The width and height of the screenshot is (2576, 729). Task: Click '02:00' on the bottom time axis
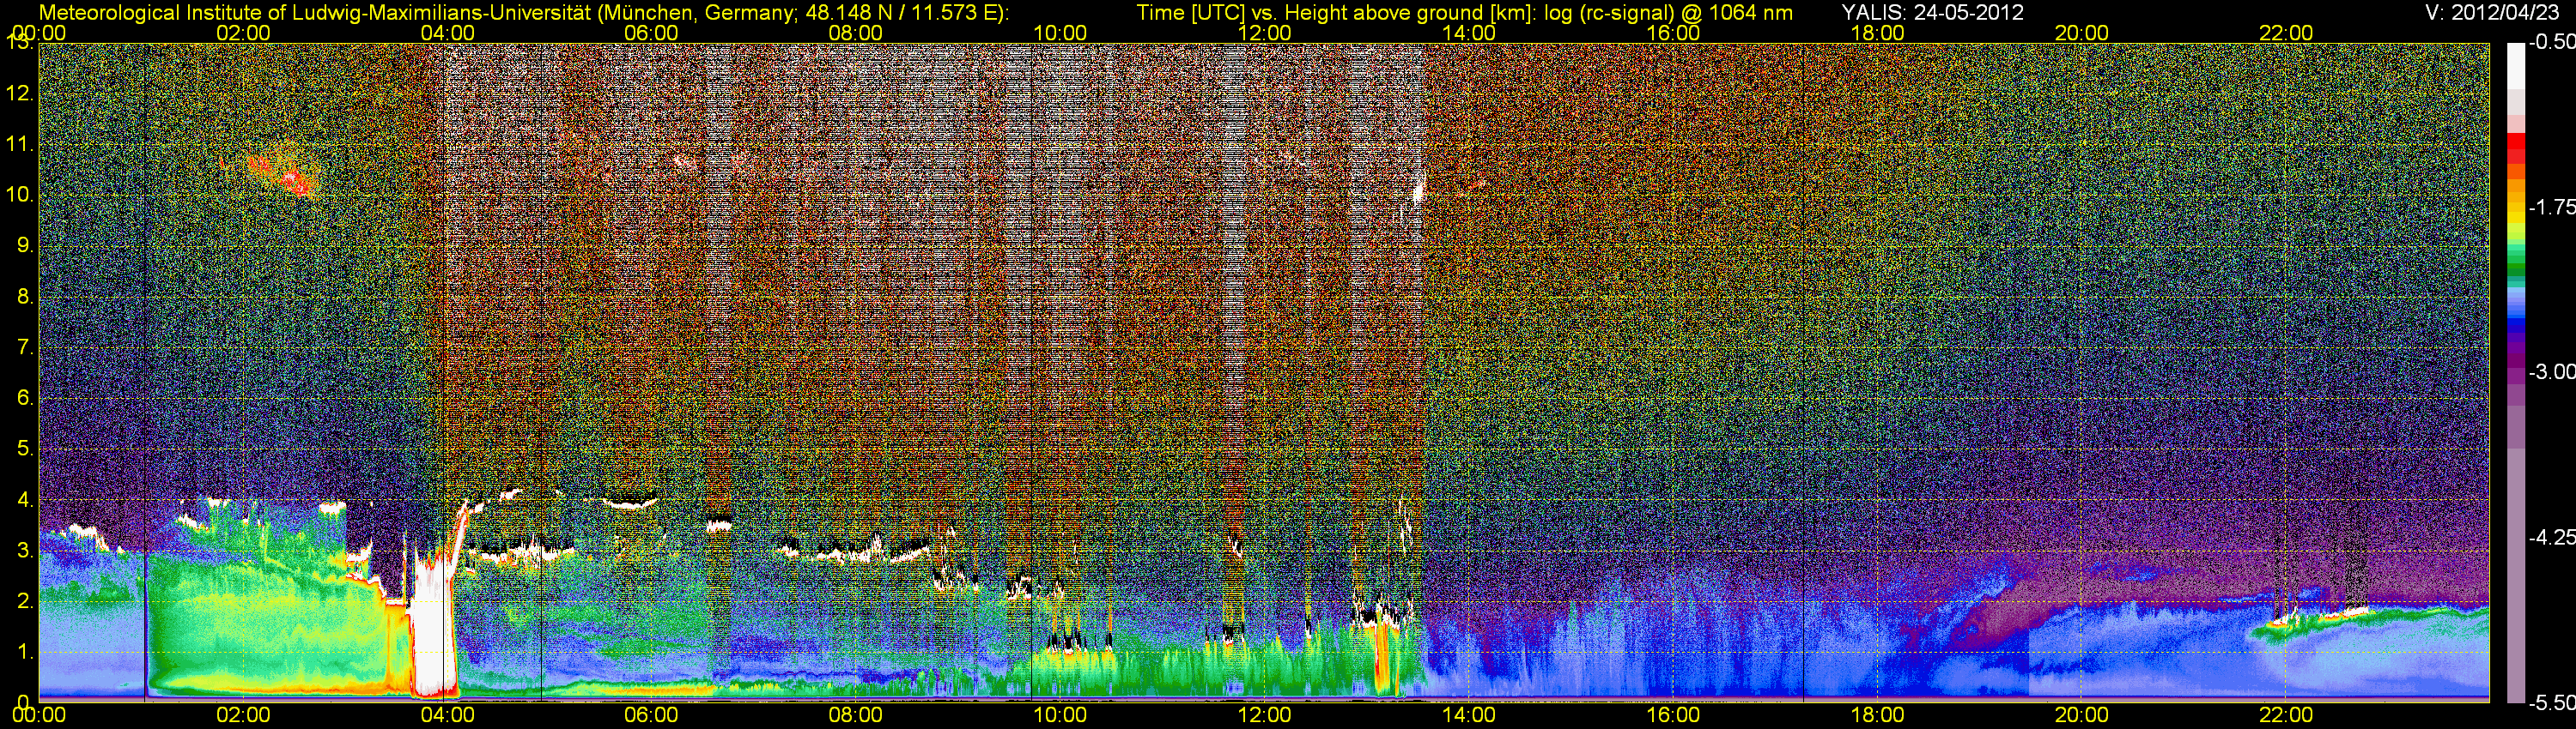coord(243,716)
